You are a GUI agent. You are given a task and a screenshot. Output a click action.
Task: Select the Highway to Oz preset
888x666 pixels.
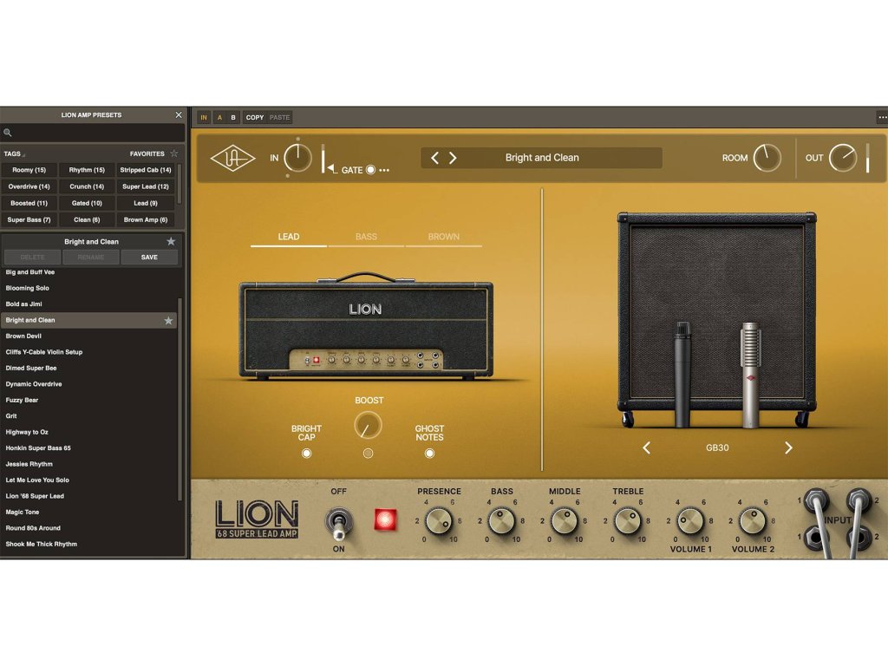[89, 432]
